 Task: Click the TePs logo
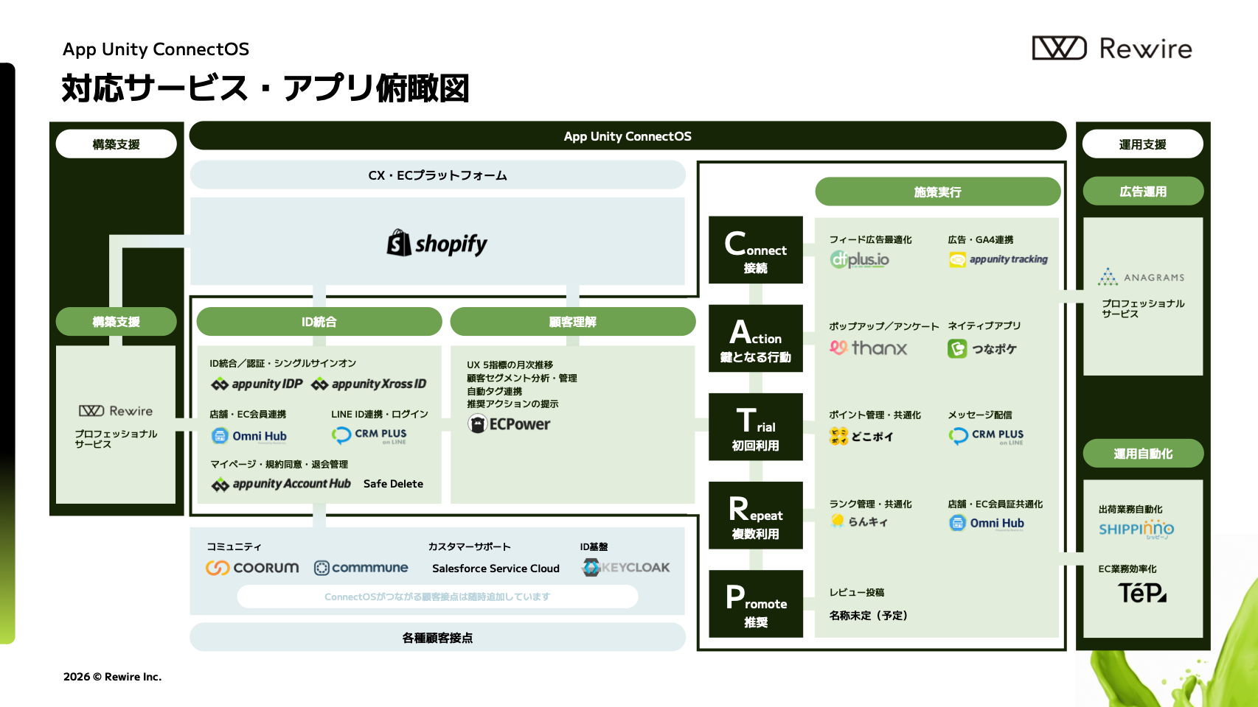(x=1142, y=592)
